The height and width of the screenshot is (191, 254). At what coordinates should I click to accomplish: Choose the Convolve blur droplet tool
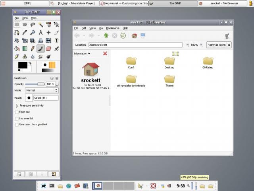point(33,57)
